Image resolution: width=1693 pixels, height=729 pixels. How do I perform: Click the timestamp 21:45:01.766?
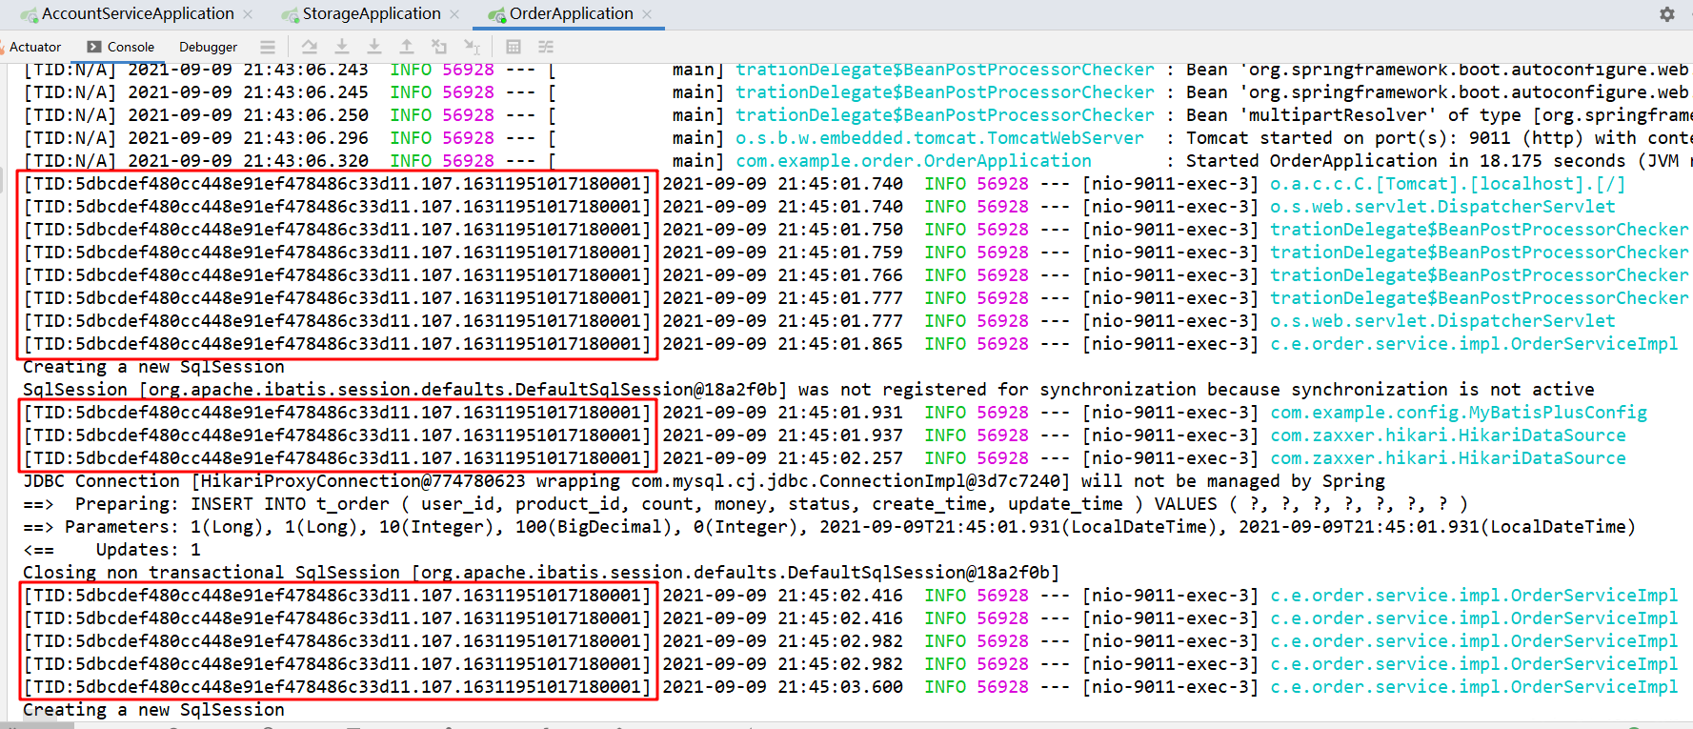839,275
